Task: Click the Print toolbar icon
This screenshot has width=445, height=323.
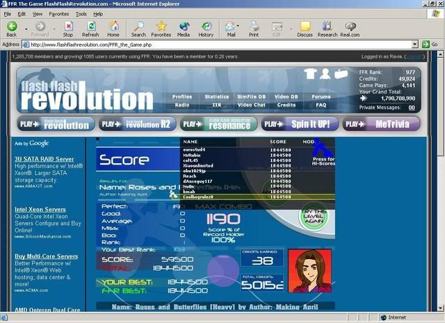Action: click(x=254, y=27)
